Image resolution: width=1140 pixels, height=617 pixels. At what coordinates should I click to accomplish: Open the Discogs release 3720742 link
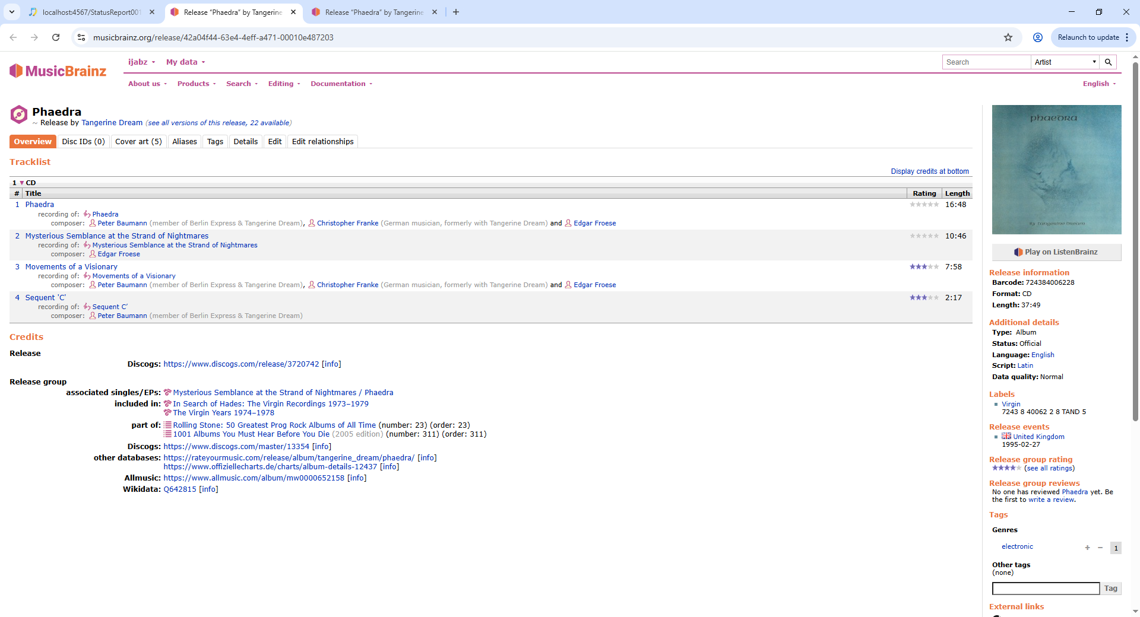(x=241, y=364)
